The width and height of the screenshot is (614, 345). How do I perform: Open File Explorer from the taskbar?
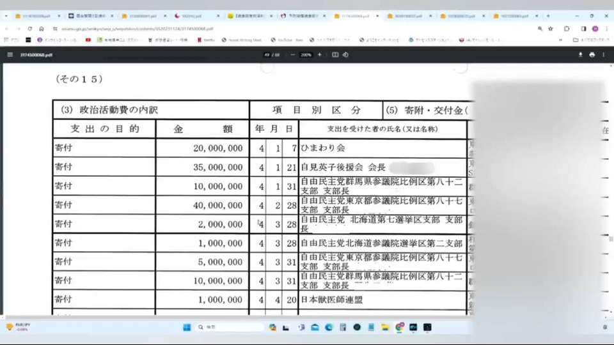click(x=385, y=327)
